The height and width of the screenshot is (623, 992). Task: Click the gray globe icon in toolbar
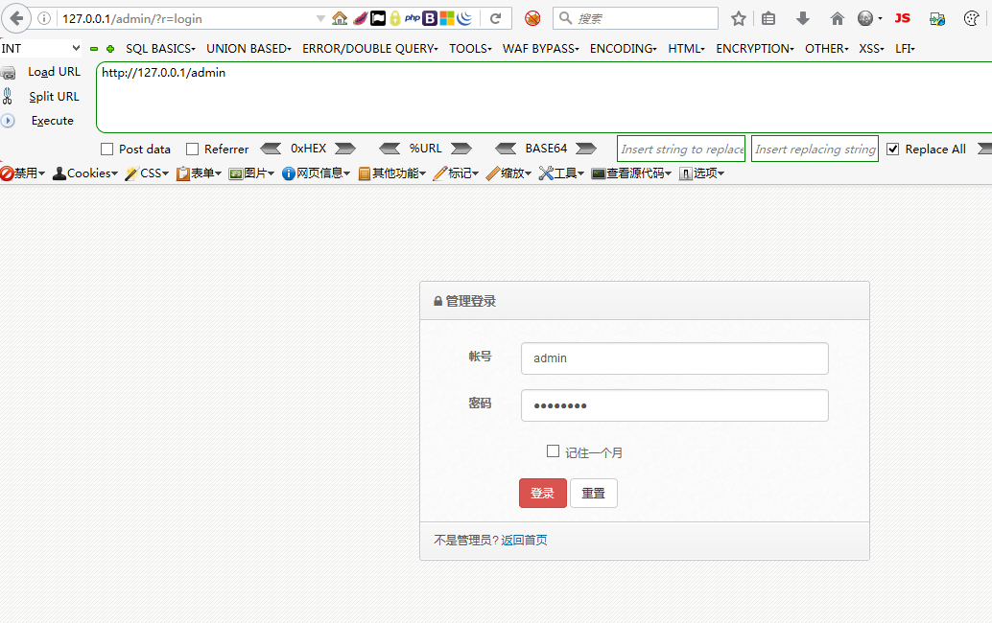[x=865, y=18]
